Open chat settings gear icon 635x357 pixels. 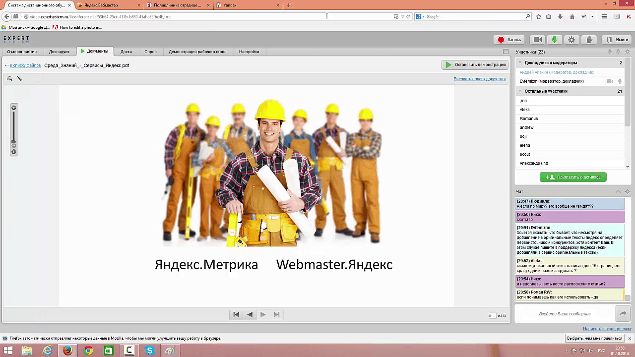tap(628, 191)
